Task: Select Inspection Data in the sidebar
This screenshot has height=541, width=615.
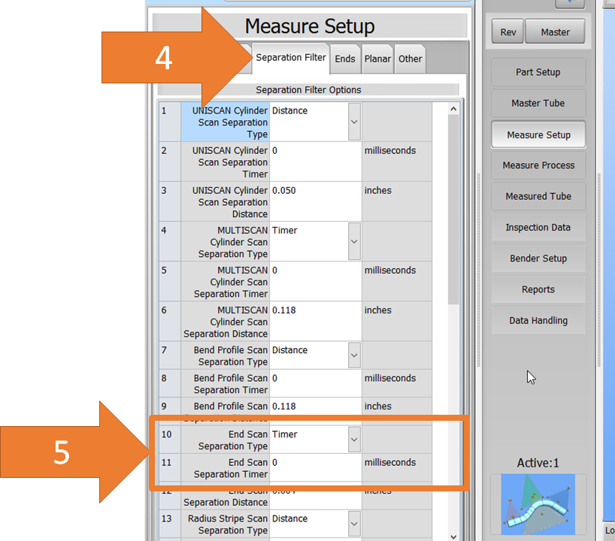Action: coord(538,228)
